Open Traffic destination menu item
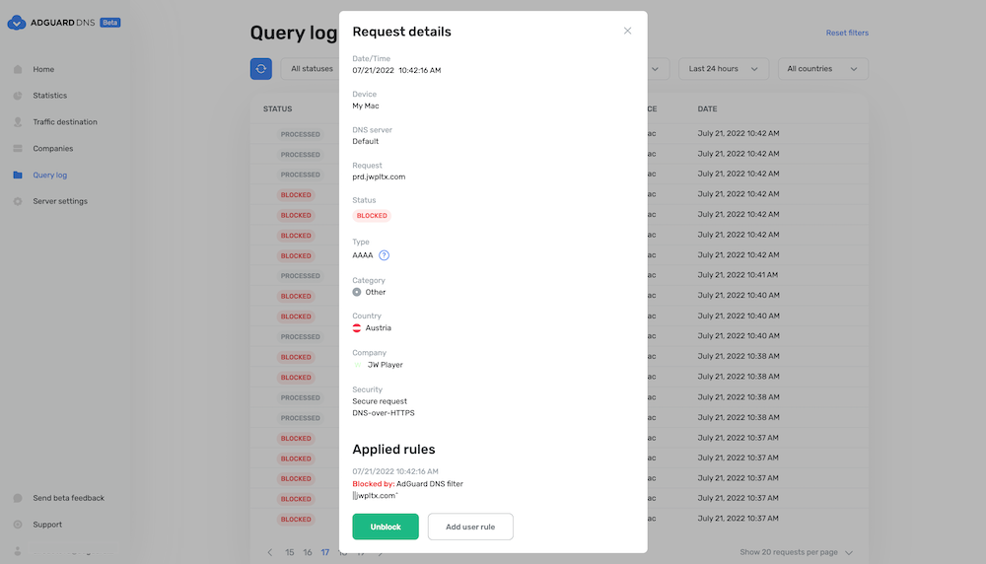986x564 pixels. [x=65, y=122]
